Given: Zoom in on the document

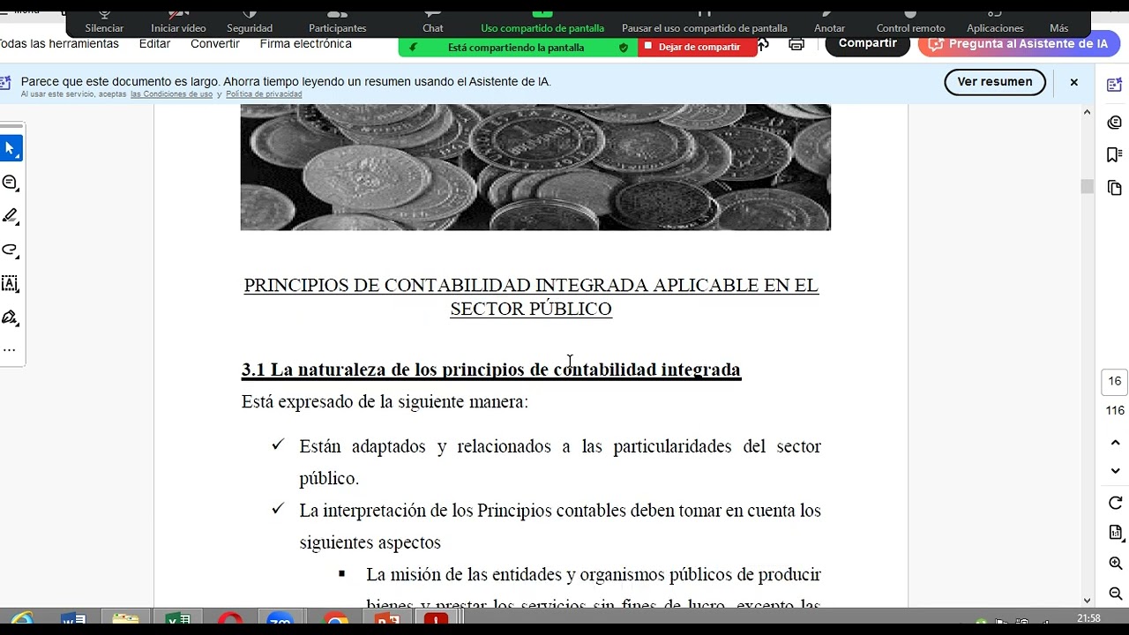Looking at the screenshot, I should click(1115, 564).
